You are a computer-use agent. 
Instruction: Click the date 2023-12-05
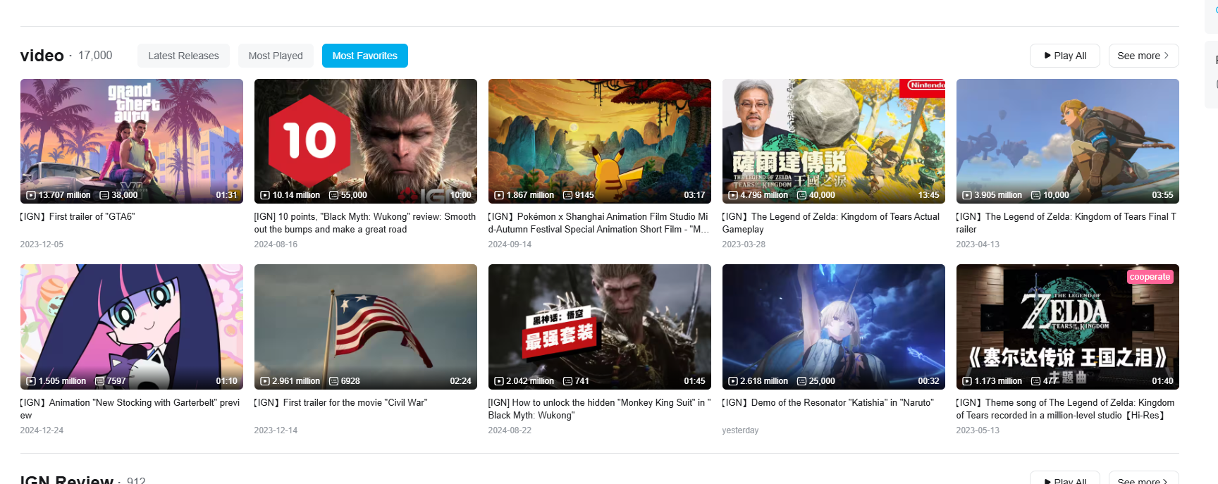(42, 244)
